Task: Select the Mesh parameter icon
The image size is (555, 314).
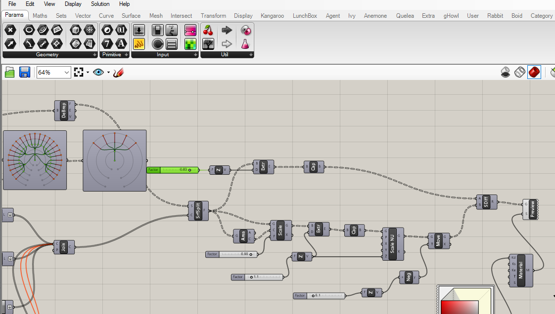Action: 89,30
